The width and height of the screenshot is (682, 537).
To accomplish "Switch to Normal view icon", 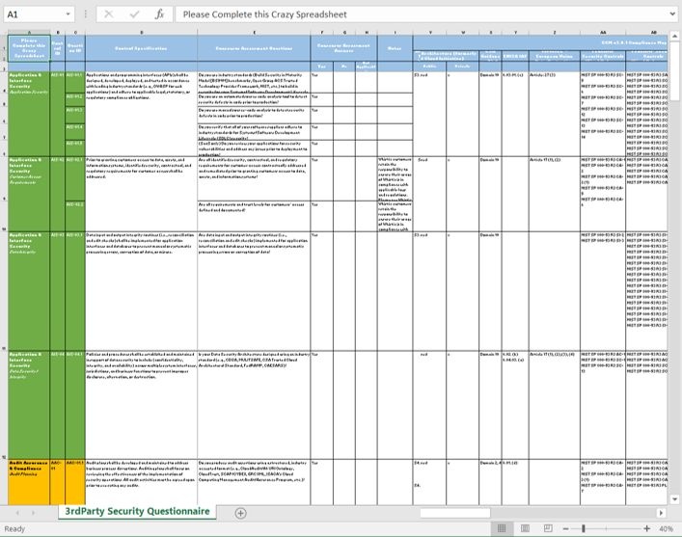I will point(502,528).
